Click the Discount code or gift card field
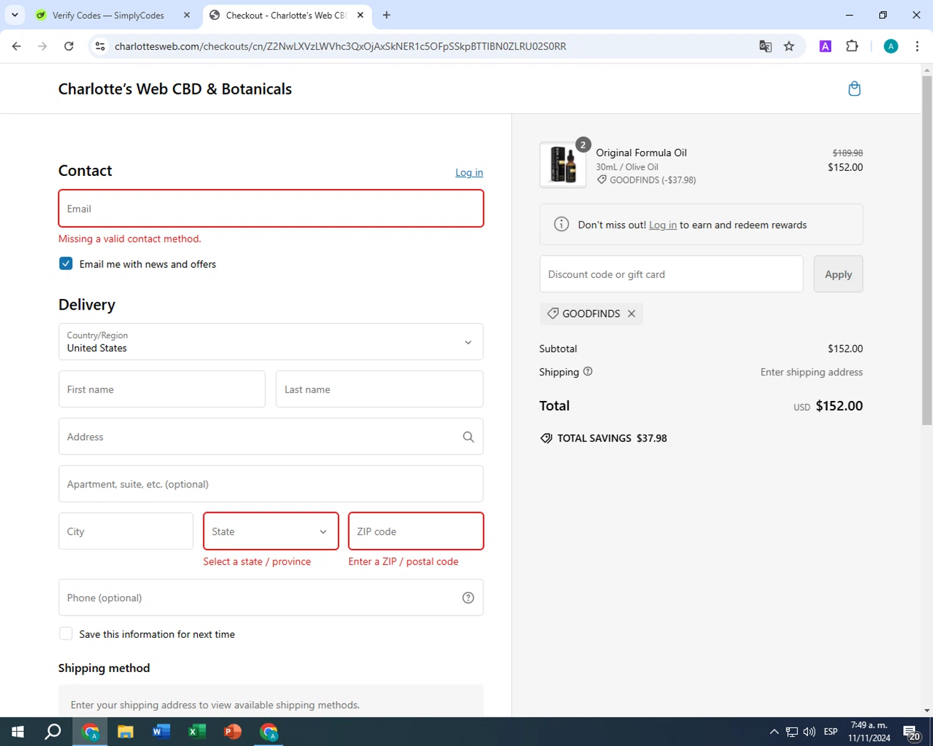The width and height of the screenshot is (933, 746). [x=671, y=274]
